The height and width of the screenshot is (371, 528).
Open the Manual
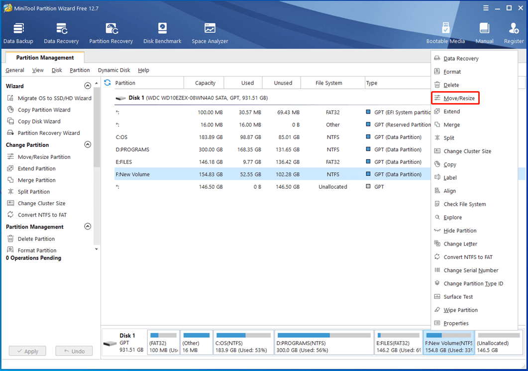click(484, 33)
